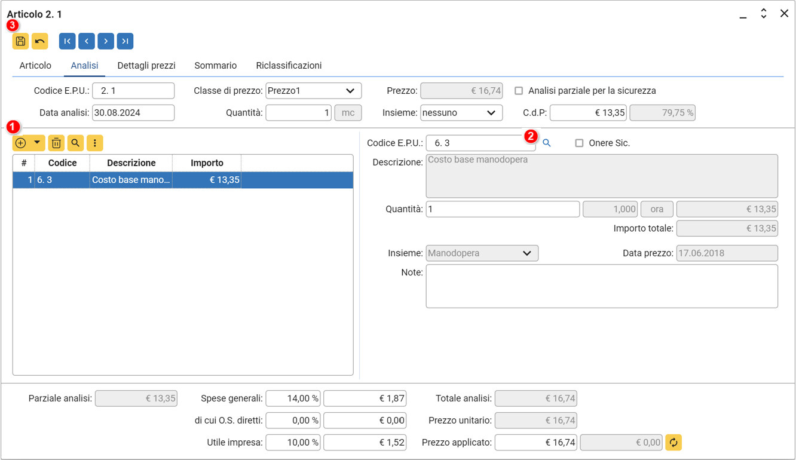The height and width of the screenshot is (460, 796).
Task: Click into the Note text field
Action: pos(601,287)
